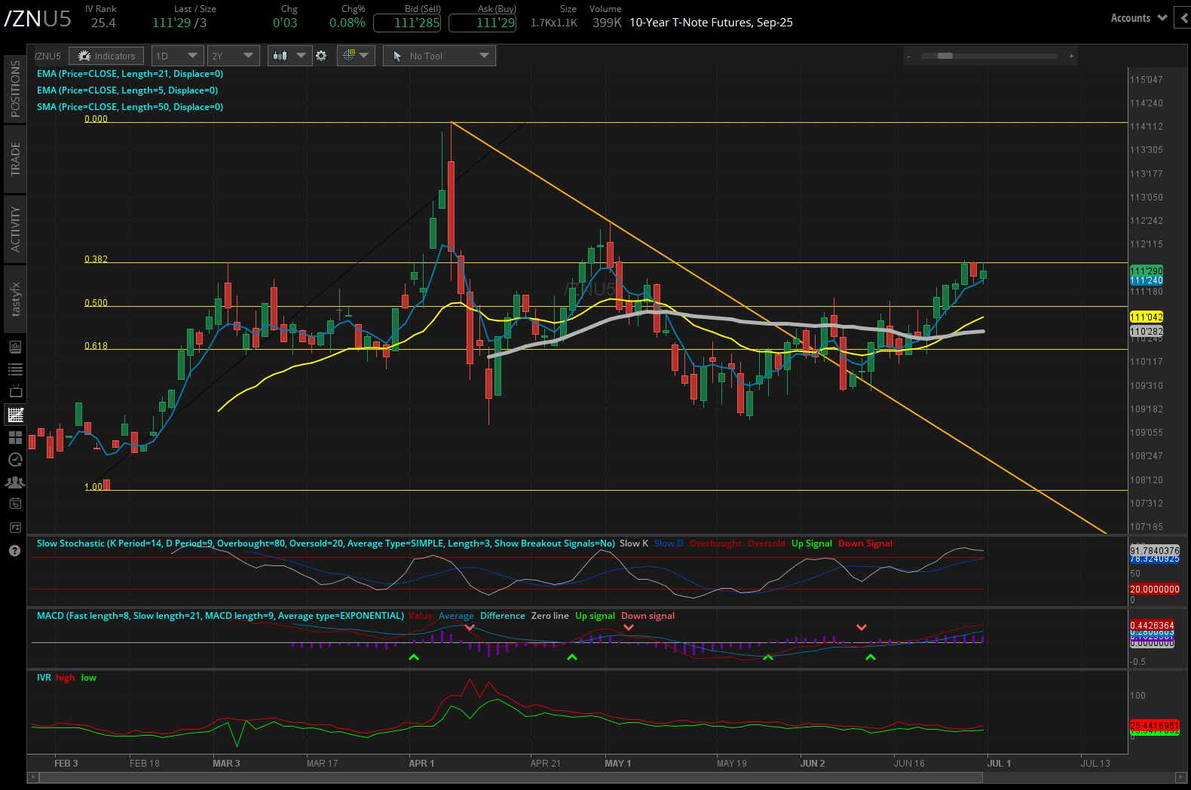Click the /ZNU5 chart symbol field
1191x790 pixels.
point(48,56)
